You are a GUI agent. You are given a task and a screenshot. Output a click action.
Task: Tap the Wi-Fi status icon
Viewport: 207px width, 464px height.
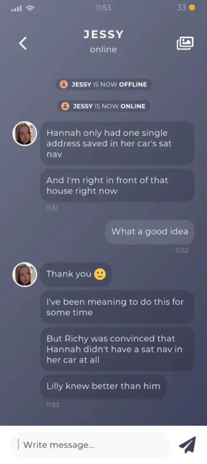(x=30, y=8)
